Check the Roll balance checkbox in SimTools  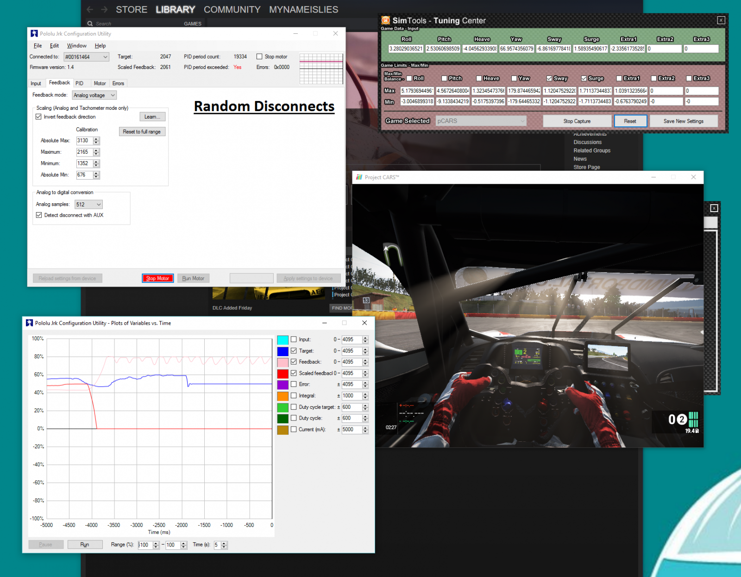[x=409, y=79]
